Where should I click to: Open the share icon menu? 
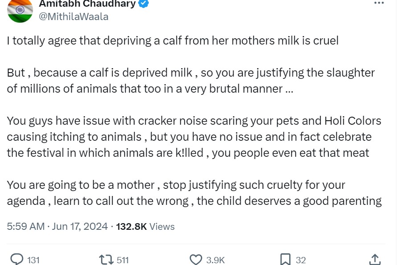tap(375, 259)
